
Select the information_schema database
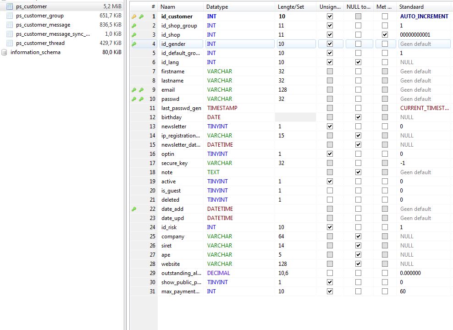click(36, 52)
